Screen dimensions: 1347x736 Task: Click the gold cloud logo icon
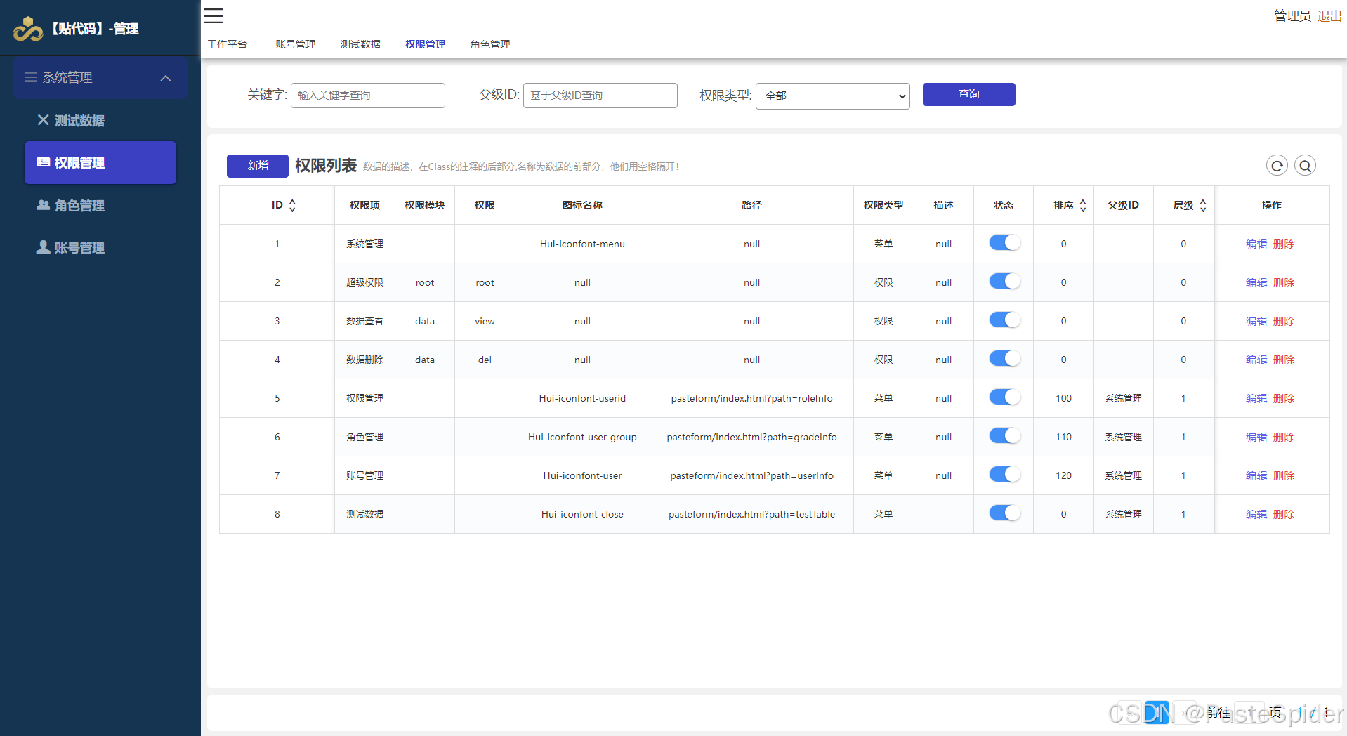point(28,29)
